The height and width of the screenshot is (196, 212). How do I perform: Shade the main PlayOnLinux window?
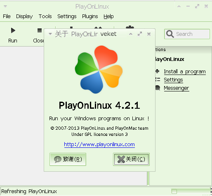point(179,6)
